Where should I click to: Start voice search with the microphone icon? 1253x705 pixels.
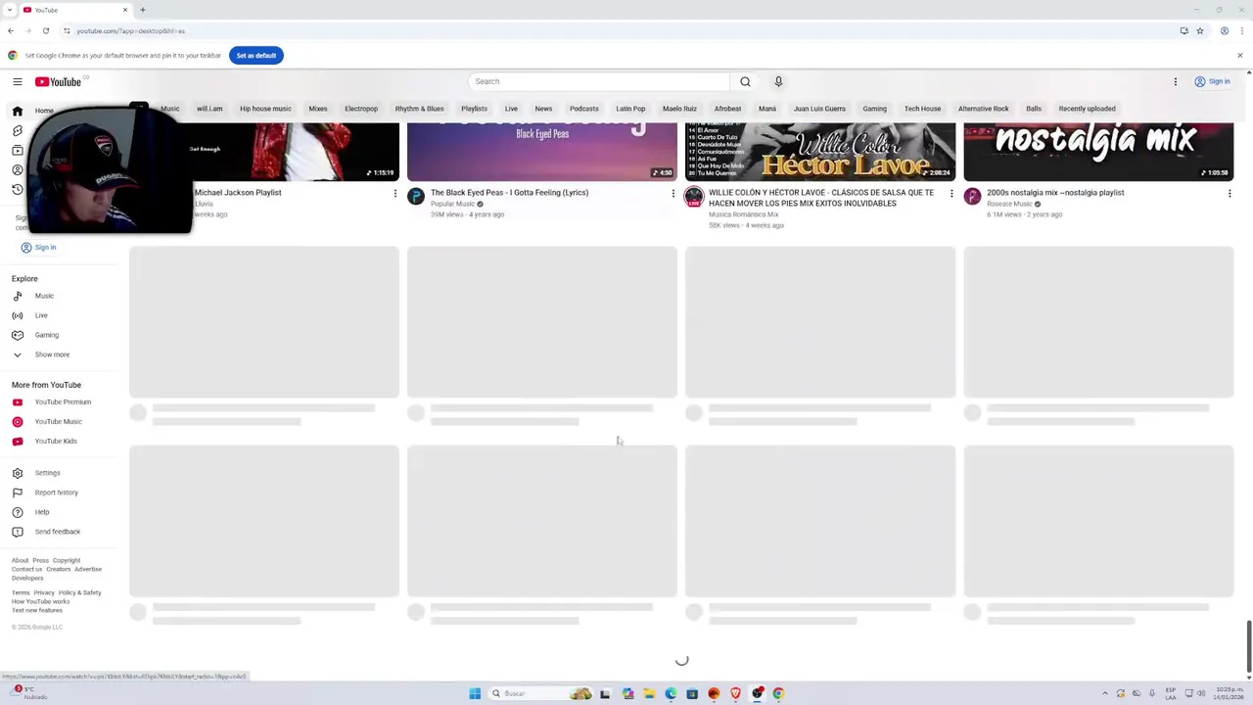(778, 82)
